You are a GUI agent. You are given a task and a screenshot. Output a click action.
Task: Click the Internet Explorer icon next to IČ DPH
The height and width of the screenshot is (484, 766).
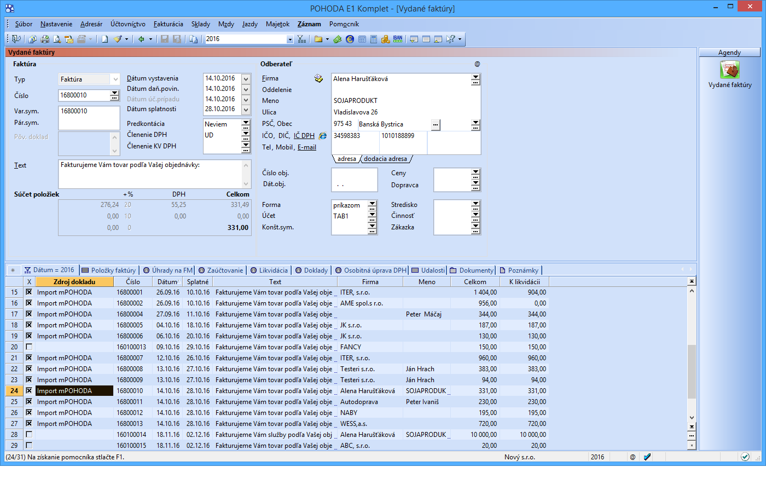[x=323, y=136]
